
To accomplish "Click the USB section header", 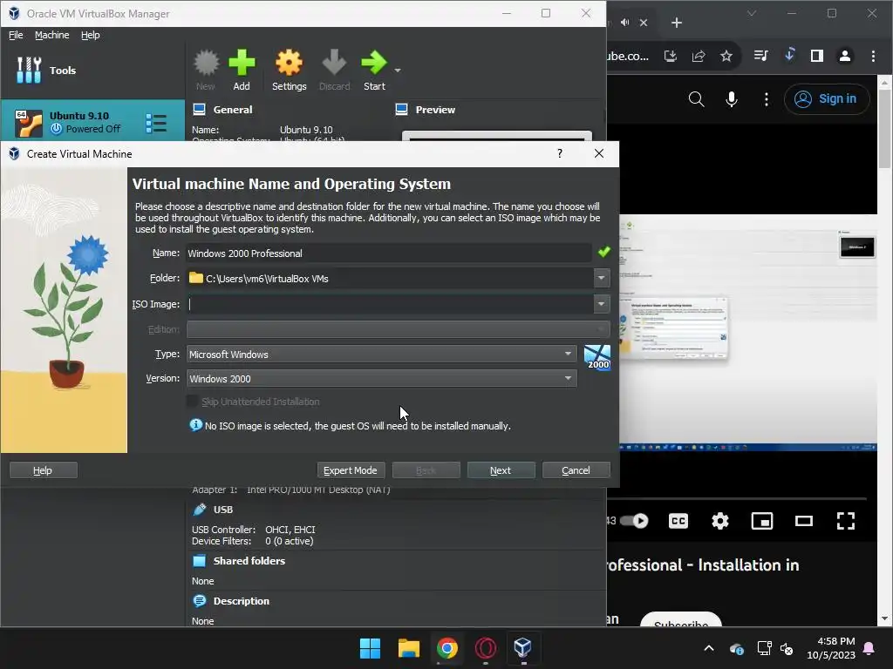I will [x=222, y=509].
